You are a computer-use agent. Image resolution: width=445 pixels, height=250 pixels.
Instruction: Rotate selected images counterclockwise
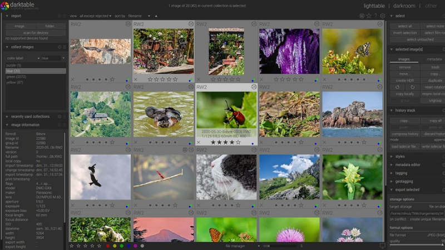point(397,87)
